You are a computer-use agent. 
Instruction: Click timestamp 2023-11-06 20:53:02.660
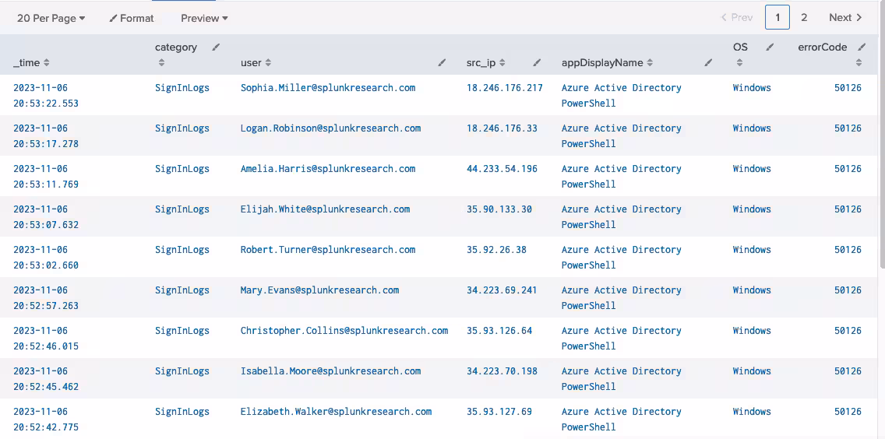coord(46,258)
